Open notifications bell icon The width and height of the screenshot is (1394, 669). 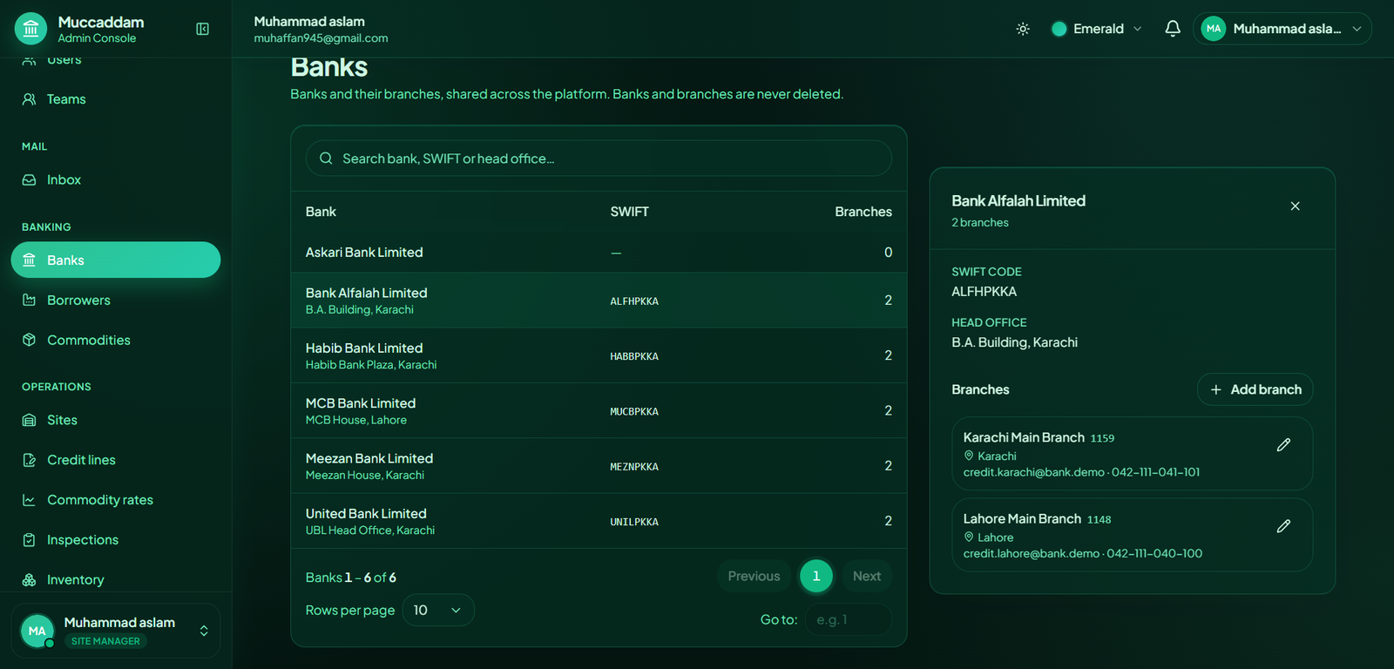1173,29
